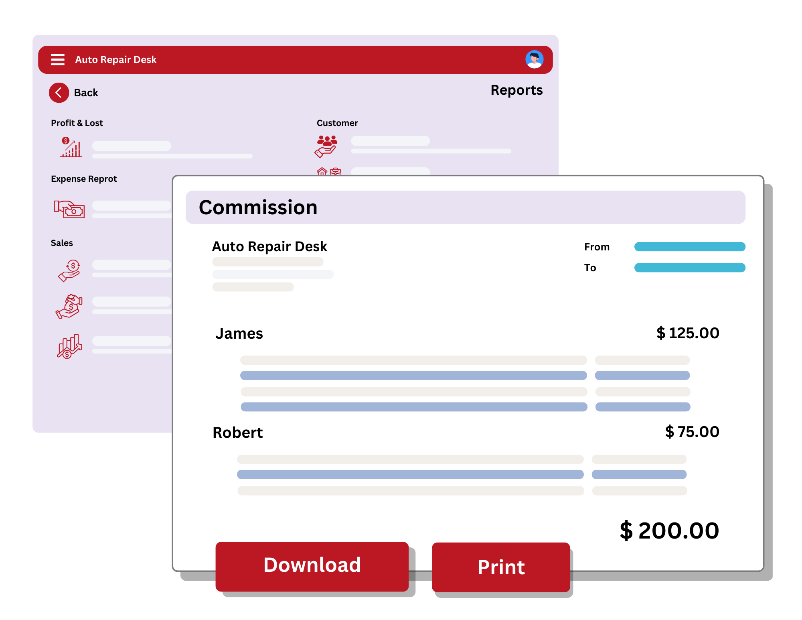The height and width of the screenshot is (620, 802).
Task: Click the Expense Reprot section label
Action: coord(84,179)
